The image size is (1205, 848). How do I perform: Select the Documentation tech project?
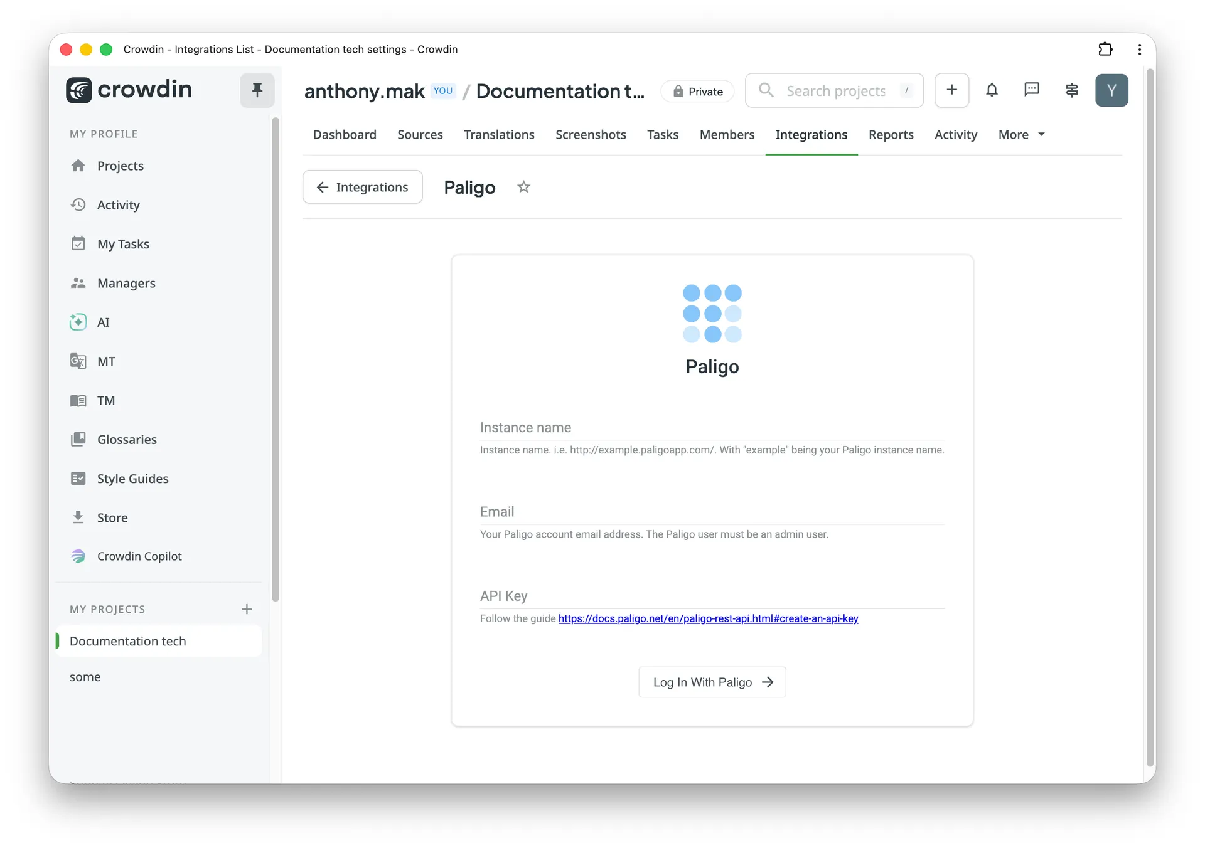[x=127, y=641]
